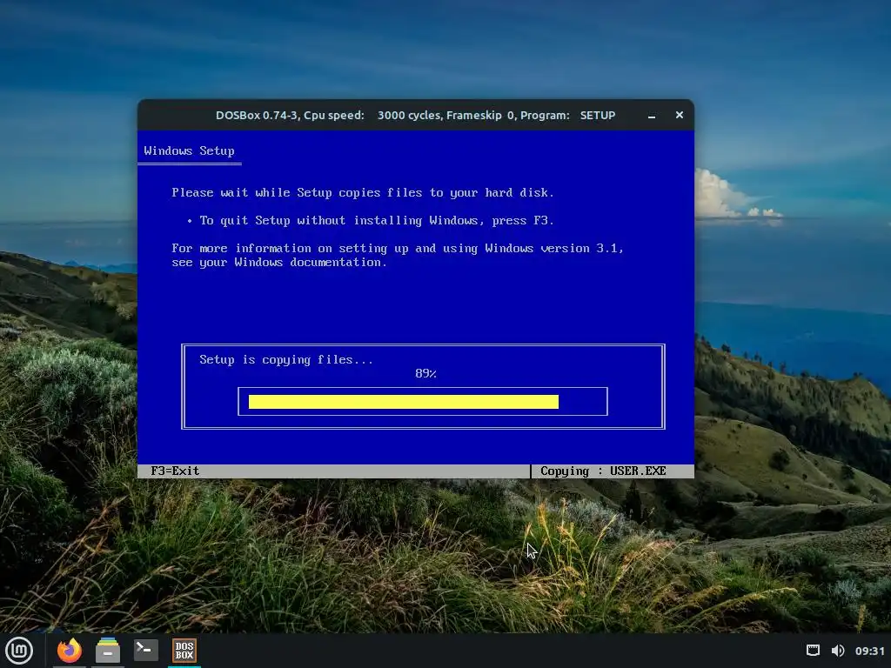Click the "Please wait while Setup copies" line
The width and height of the screenshot is (891, 668).
363,192
